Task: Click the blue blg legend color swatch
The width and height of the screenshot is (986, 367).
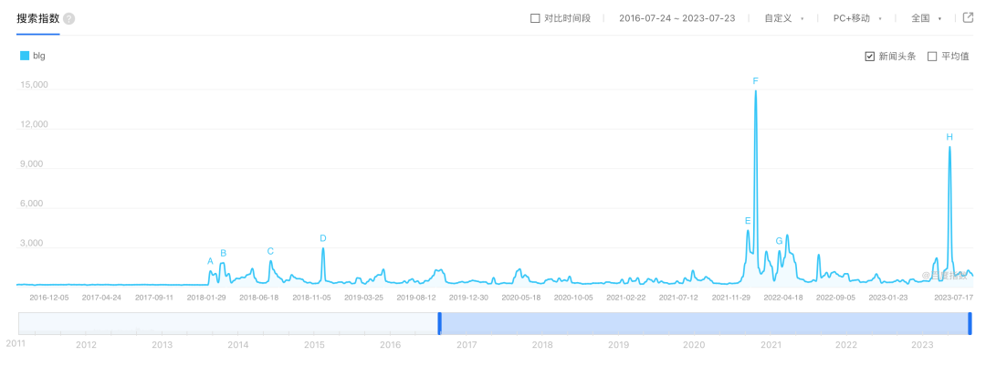Action: point(25,56)
